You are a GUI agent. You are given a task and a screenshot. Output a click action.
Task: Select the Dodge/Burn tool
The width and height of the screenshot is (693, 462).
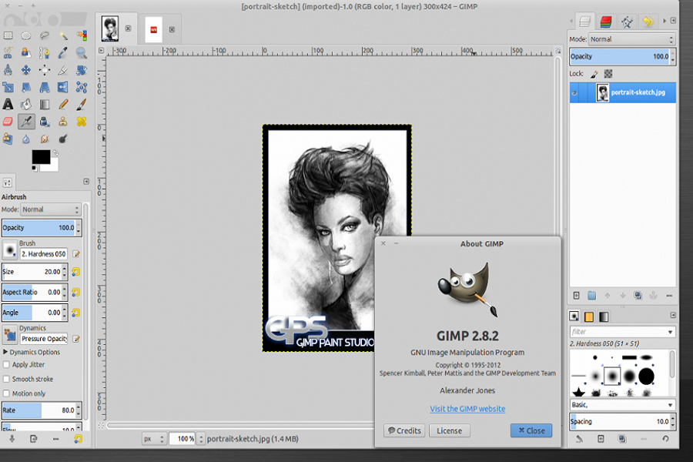click(x=63, y=139)
